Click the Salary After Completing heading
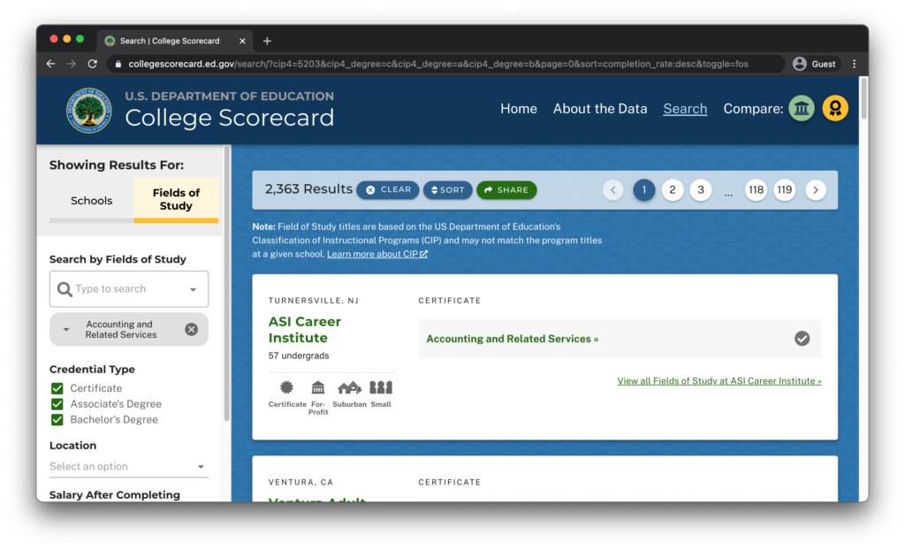This screenshot has width=905, height=550. click(115, 495)
